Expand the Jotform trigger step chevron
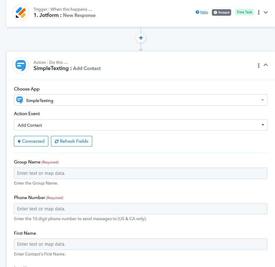 click(x=266, y=12)
